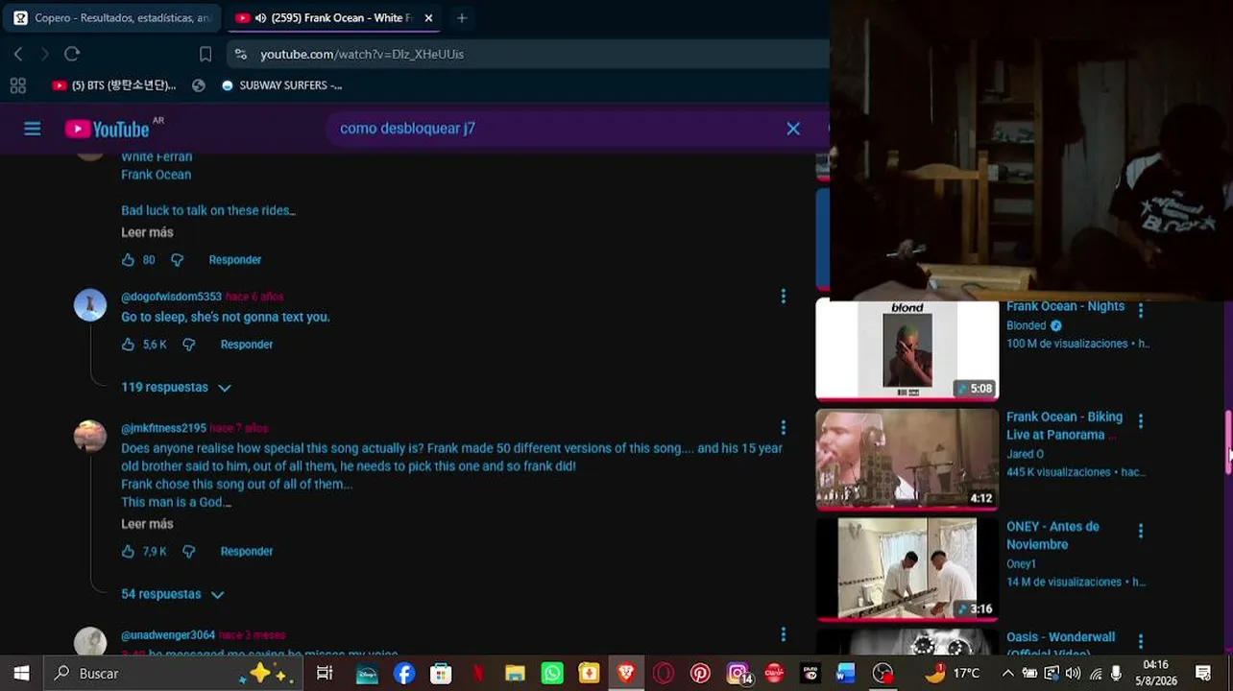The image size is (1233, 691).
Task: Open File Explorer from the taskbar
Action: point(515,674)
